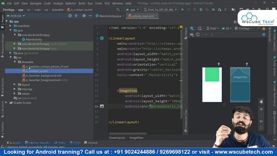Image resolution: width=277 pixels, height=156 pixels.
Task: Open the Palette side tab
Action: (186, 33)
